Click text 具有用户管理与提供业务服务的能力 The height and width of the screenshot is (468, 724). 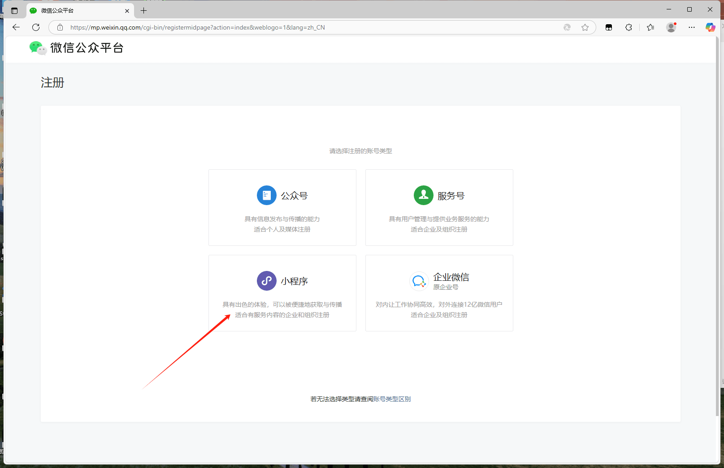(x=439, y=219)
